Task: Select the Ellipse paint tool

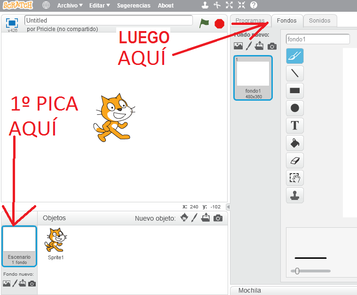Action: [295, 108]
